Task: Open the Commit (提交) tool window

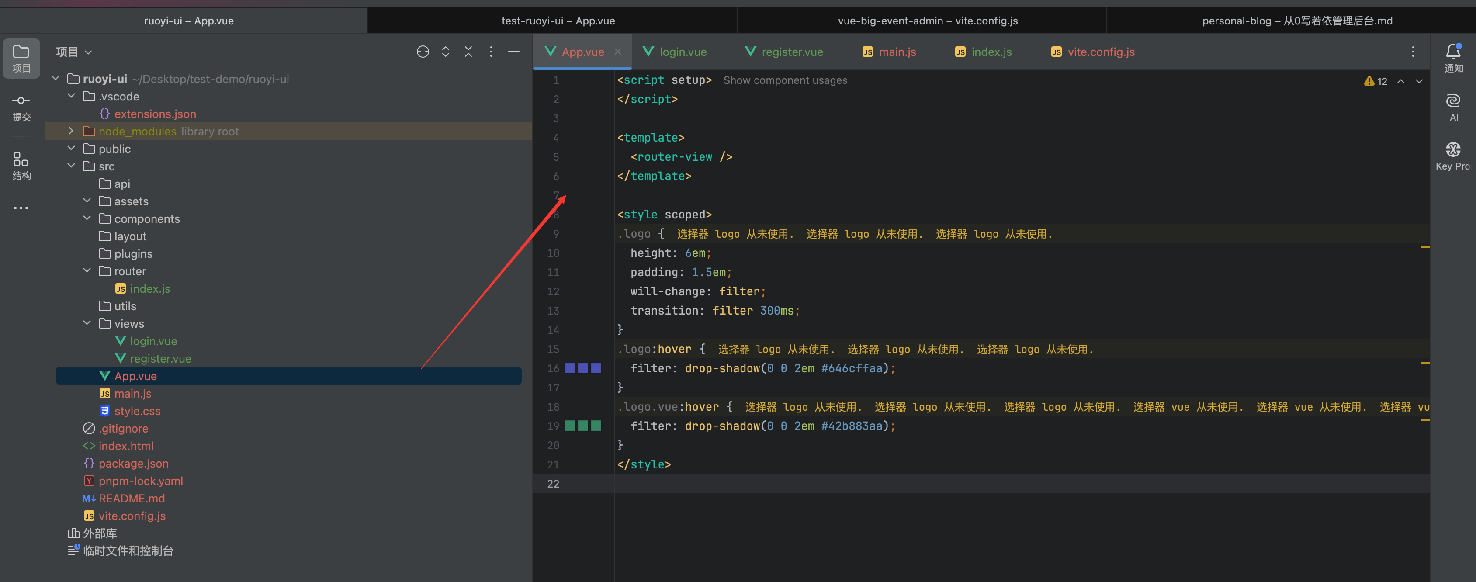Action: click(21, 107)
